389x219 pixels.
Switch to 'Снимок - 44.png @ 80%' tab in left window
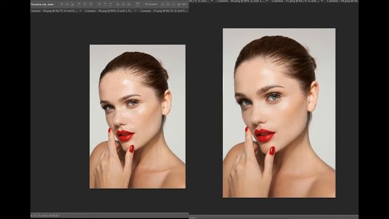click(x=109, y=11)
